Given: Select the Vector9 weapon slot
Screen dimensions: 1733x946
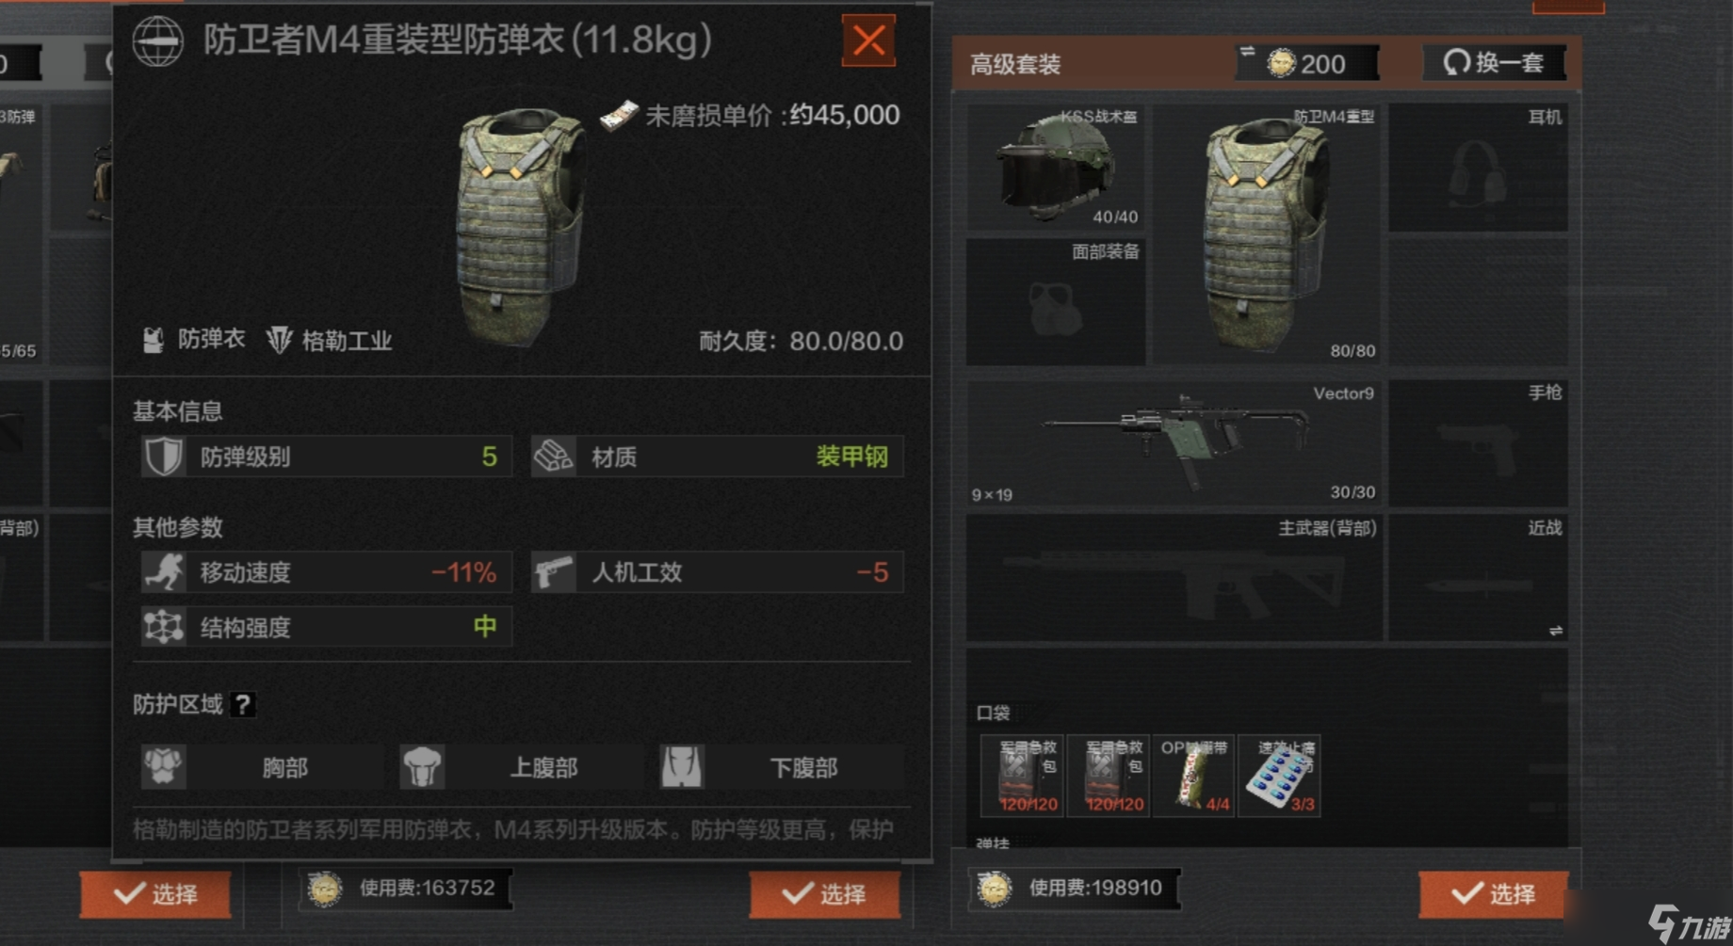Looking at the screenshot, I should coord(1174,442).
